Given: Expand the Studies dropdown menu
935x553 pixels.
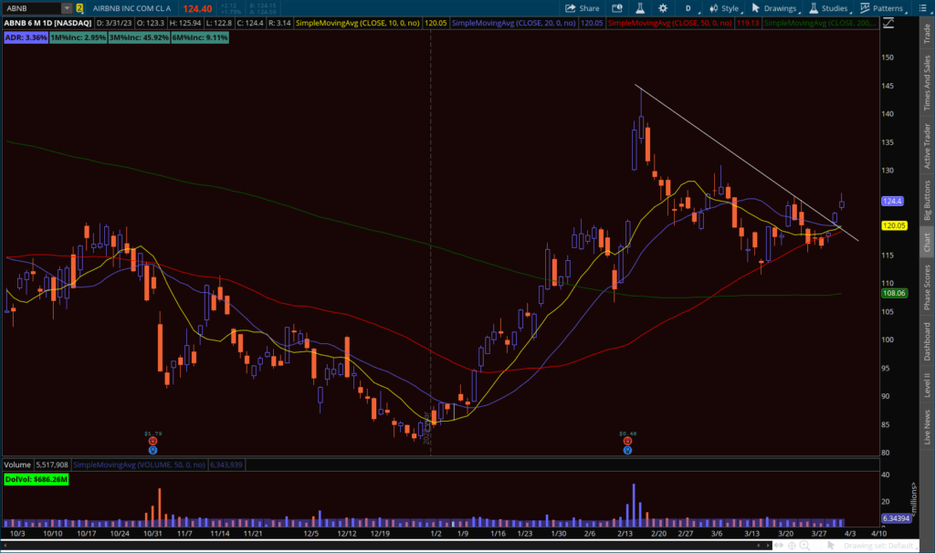Looking at the screenshot, I should click(x=850, y=11).
